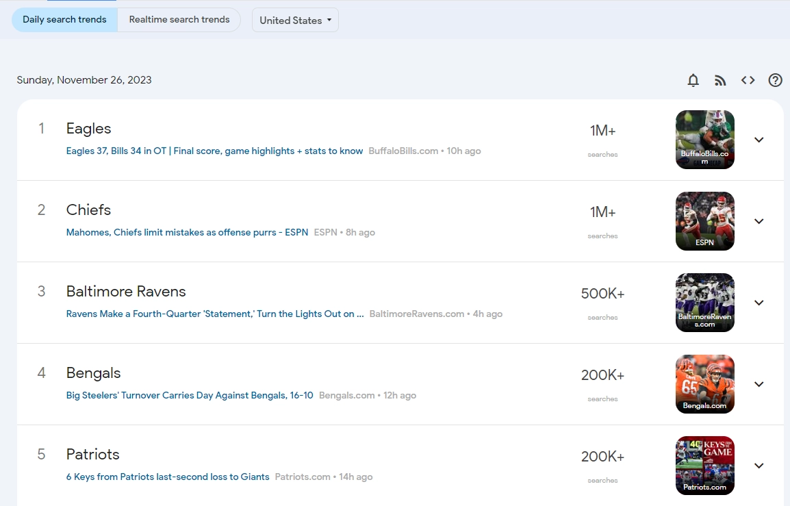Open the BuffaloBills.com thumbnail image

705,140
